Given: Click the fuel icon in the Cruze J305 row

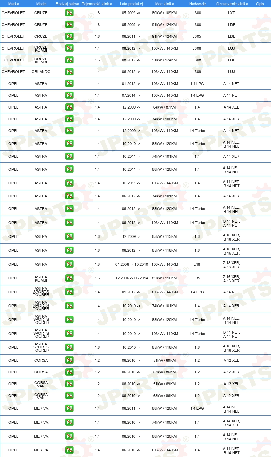Looking at the screenshot, I should coord(69,36).
